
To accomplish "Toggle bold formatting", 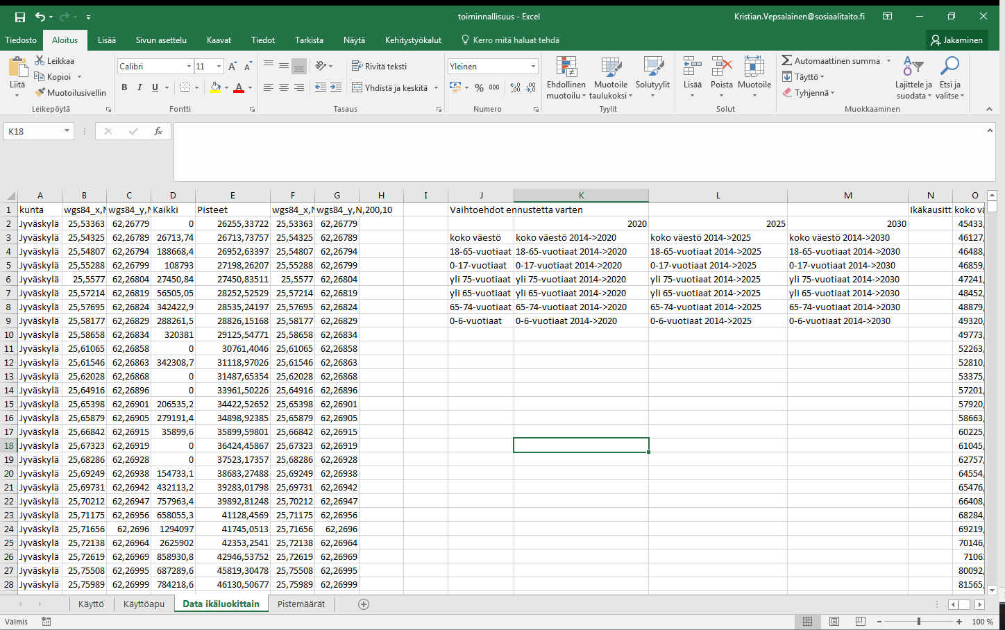I will (124, 87).
